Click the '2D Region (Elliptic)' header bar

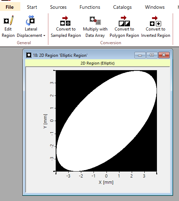point(98,63)
